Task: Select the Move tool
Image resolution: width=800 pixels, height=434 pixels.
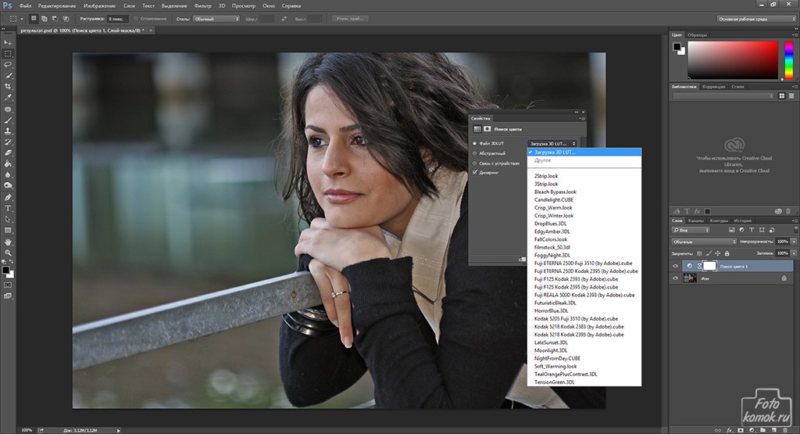Action: [x=8, y=41]
